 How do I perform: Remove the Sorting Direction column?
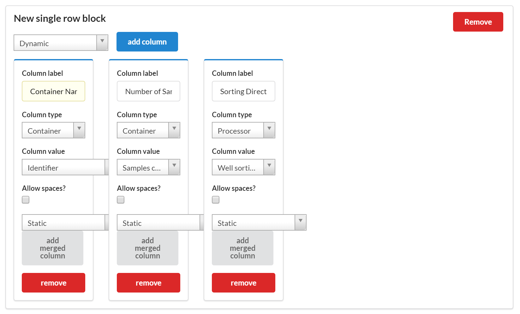(x=243, y=283)
